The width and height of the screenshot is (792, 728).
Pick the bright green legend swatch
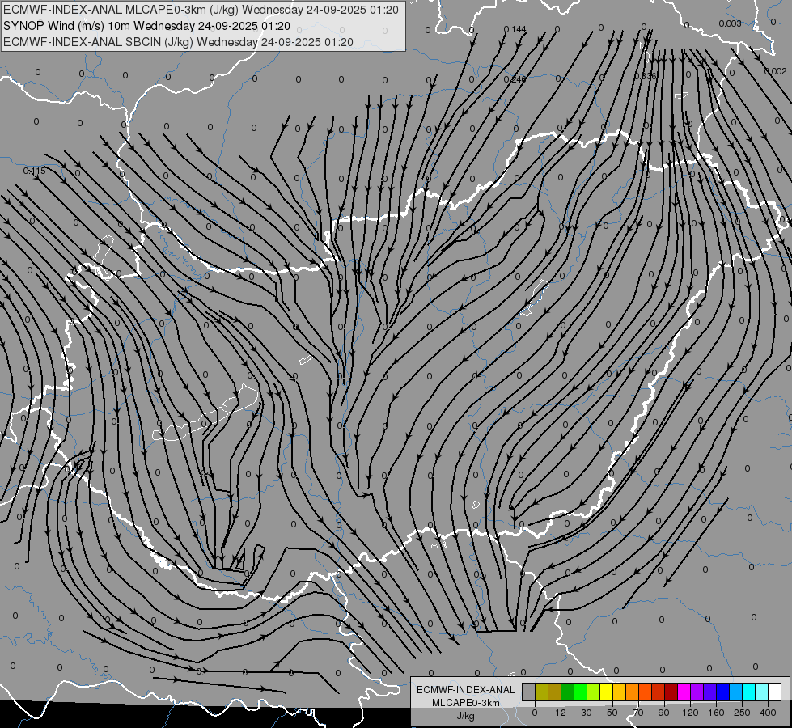pyautogui.click(x=580, y=692)
